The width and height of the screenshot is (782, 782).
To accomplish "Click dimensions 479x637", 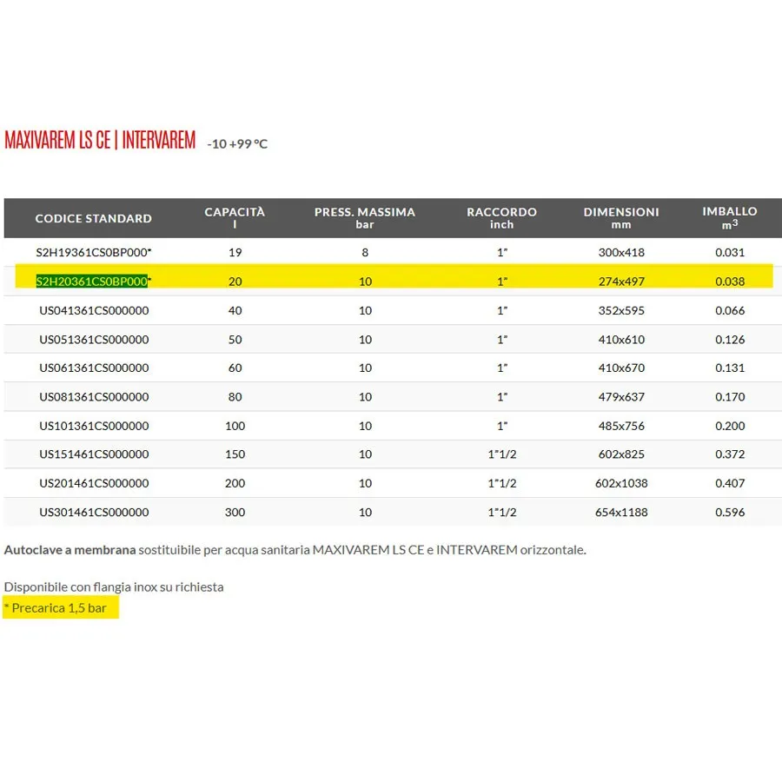I will [x=621, y=397].
